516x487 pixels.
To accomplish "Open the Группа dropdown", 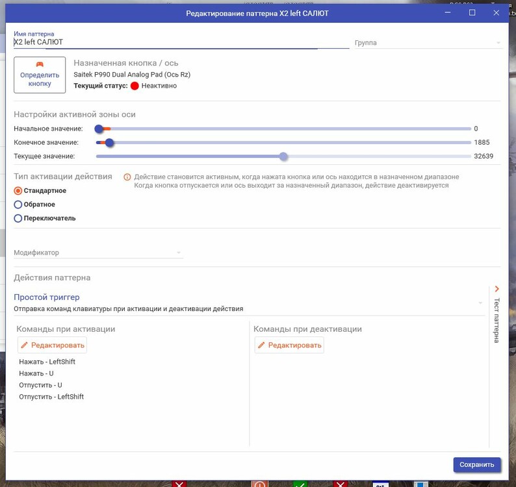I will coord(428,43).
